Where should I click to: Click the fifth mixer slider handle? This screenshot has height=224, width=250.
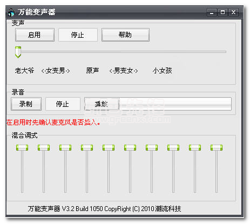(x=109, y=148)
